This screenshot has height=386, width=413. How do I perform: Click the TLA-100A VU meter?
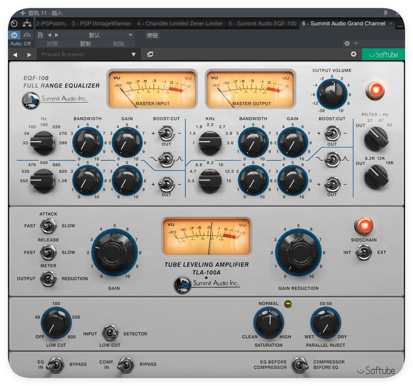pos(206,237)
